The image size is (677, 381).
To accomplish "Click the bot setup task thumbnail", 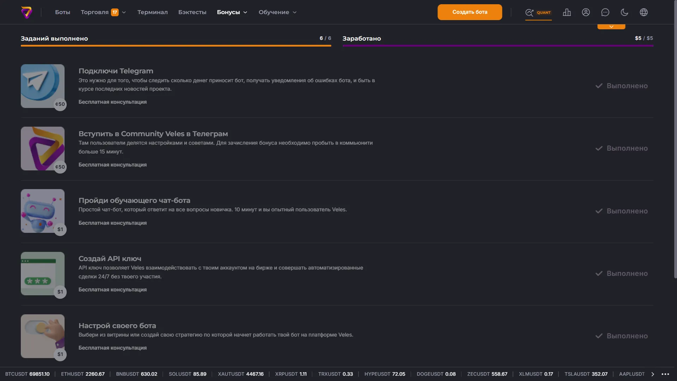I will tap(43, 336).
